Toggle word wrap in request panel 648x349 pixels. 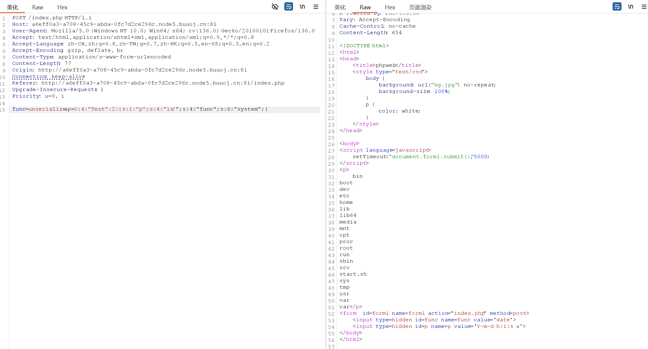click(289, 7)
